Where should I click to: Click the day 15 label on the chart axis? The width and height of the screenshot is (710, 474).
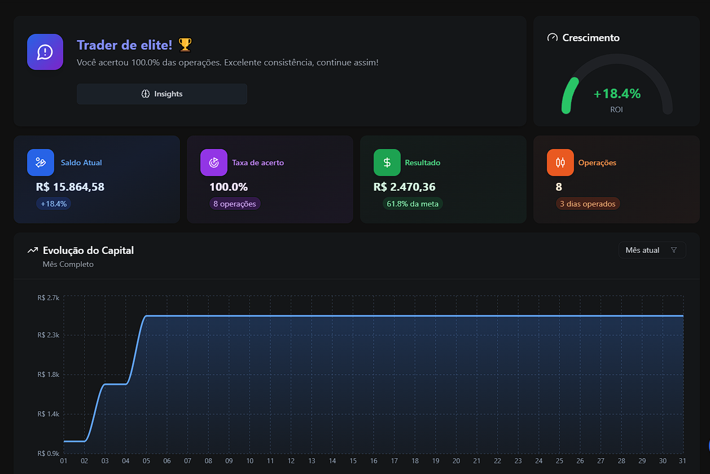coord(353,461)
